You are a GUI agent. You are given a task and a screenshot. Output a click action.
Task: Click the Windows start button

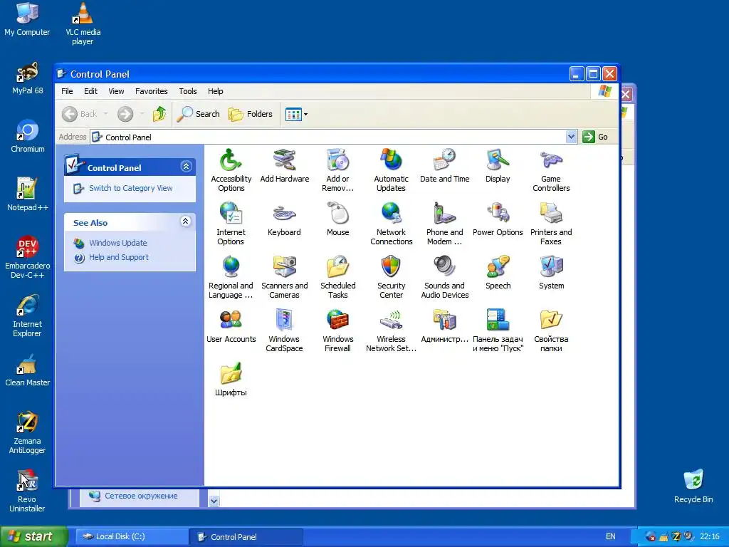point(33,536)
